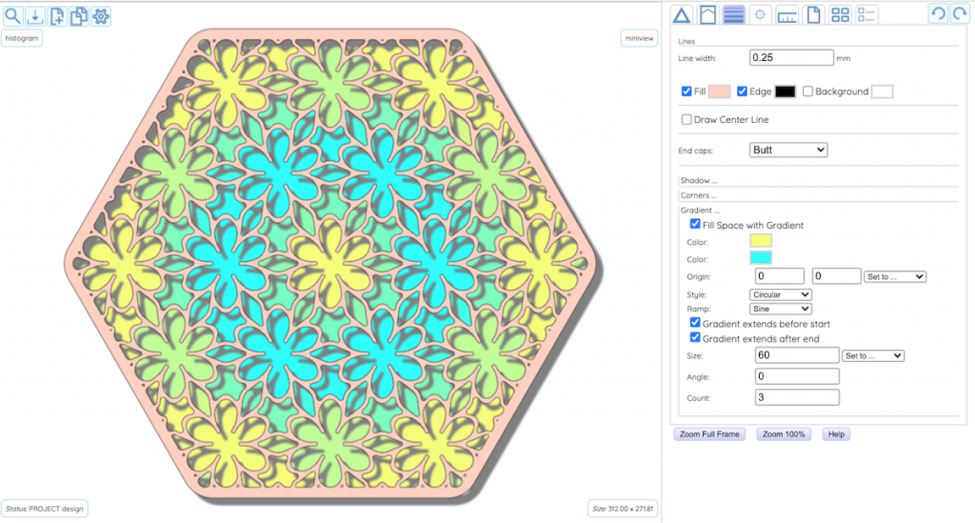Open the settings gear icon
This screenshot has height=523, width=975.
click(x=101, y=16)
